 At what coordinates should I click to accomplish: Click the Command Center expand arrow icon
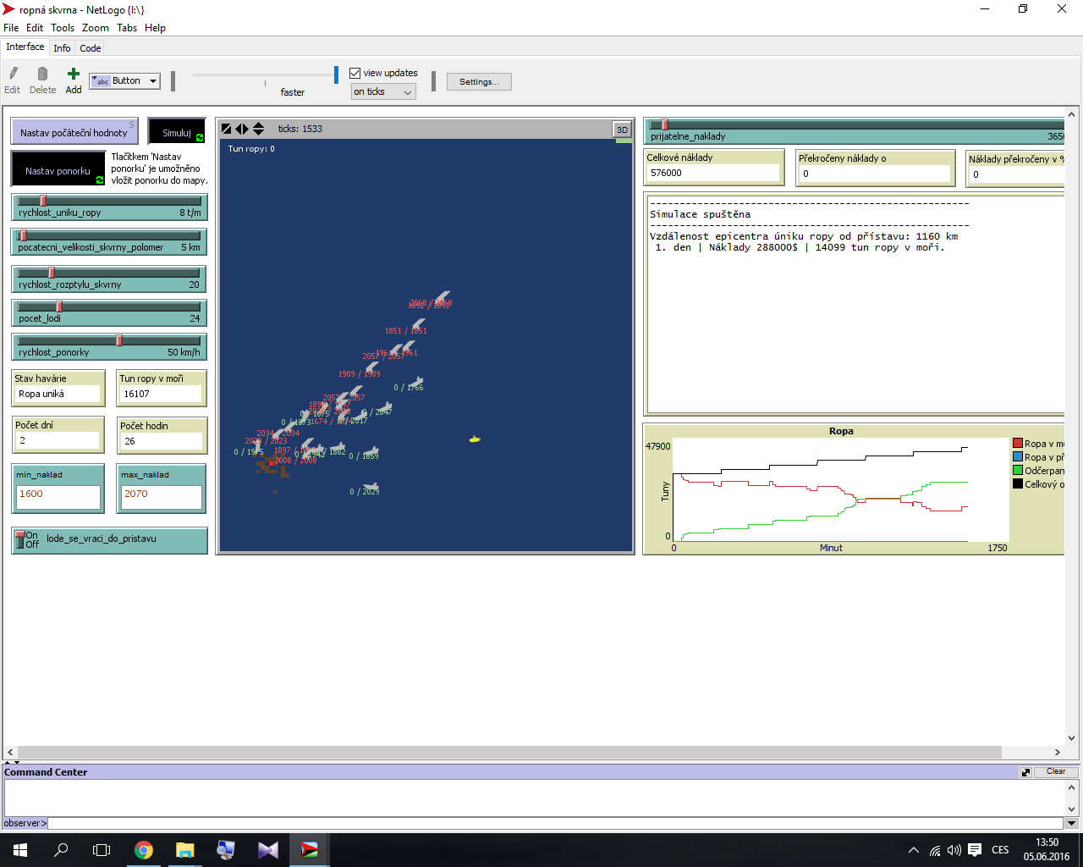click(x=1025, y=772)
